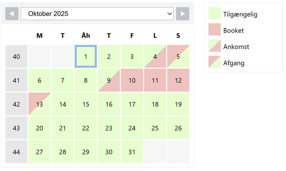
Task: Select October 1 highlighted date
Action: 86,57
